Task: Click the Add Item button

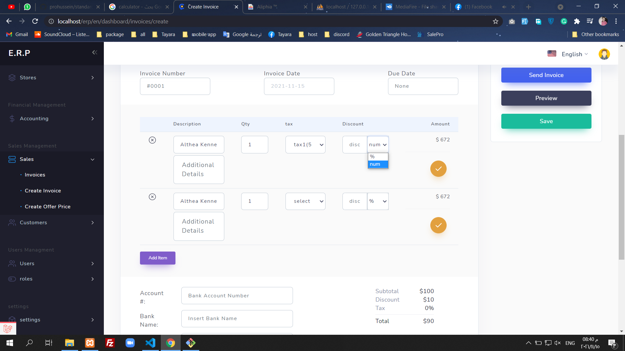Action: tap(158, 258)
